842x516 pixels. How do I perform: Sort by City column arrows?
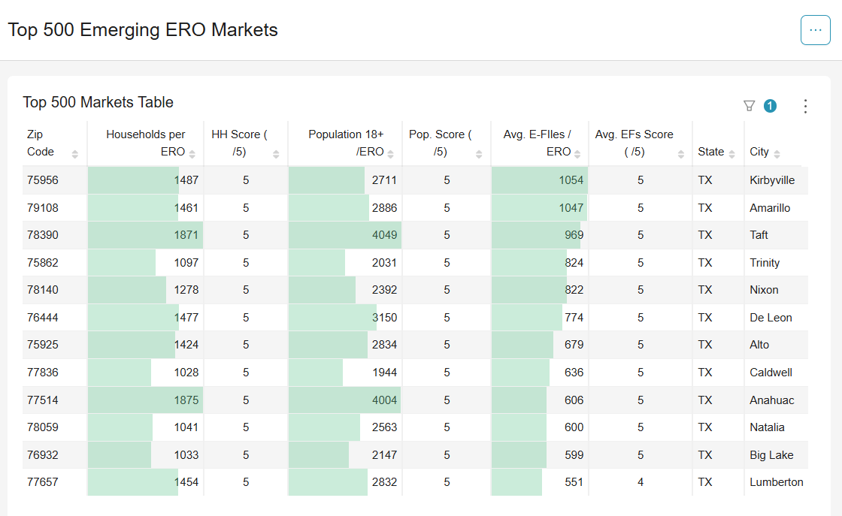777,155
